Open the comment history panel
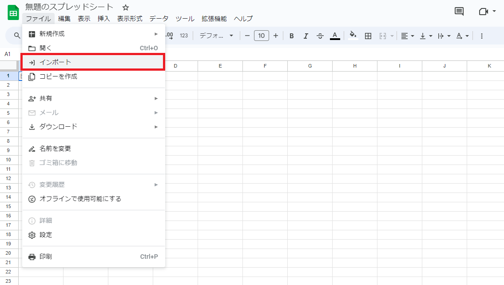Image resolution: width=504 pixels, height=285 pixels. tap(459, 10)
